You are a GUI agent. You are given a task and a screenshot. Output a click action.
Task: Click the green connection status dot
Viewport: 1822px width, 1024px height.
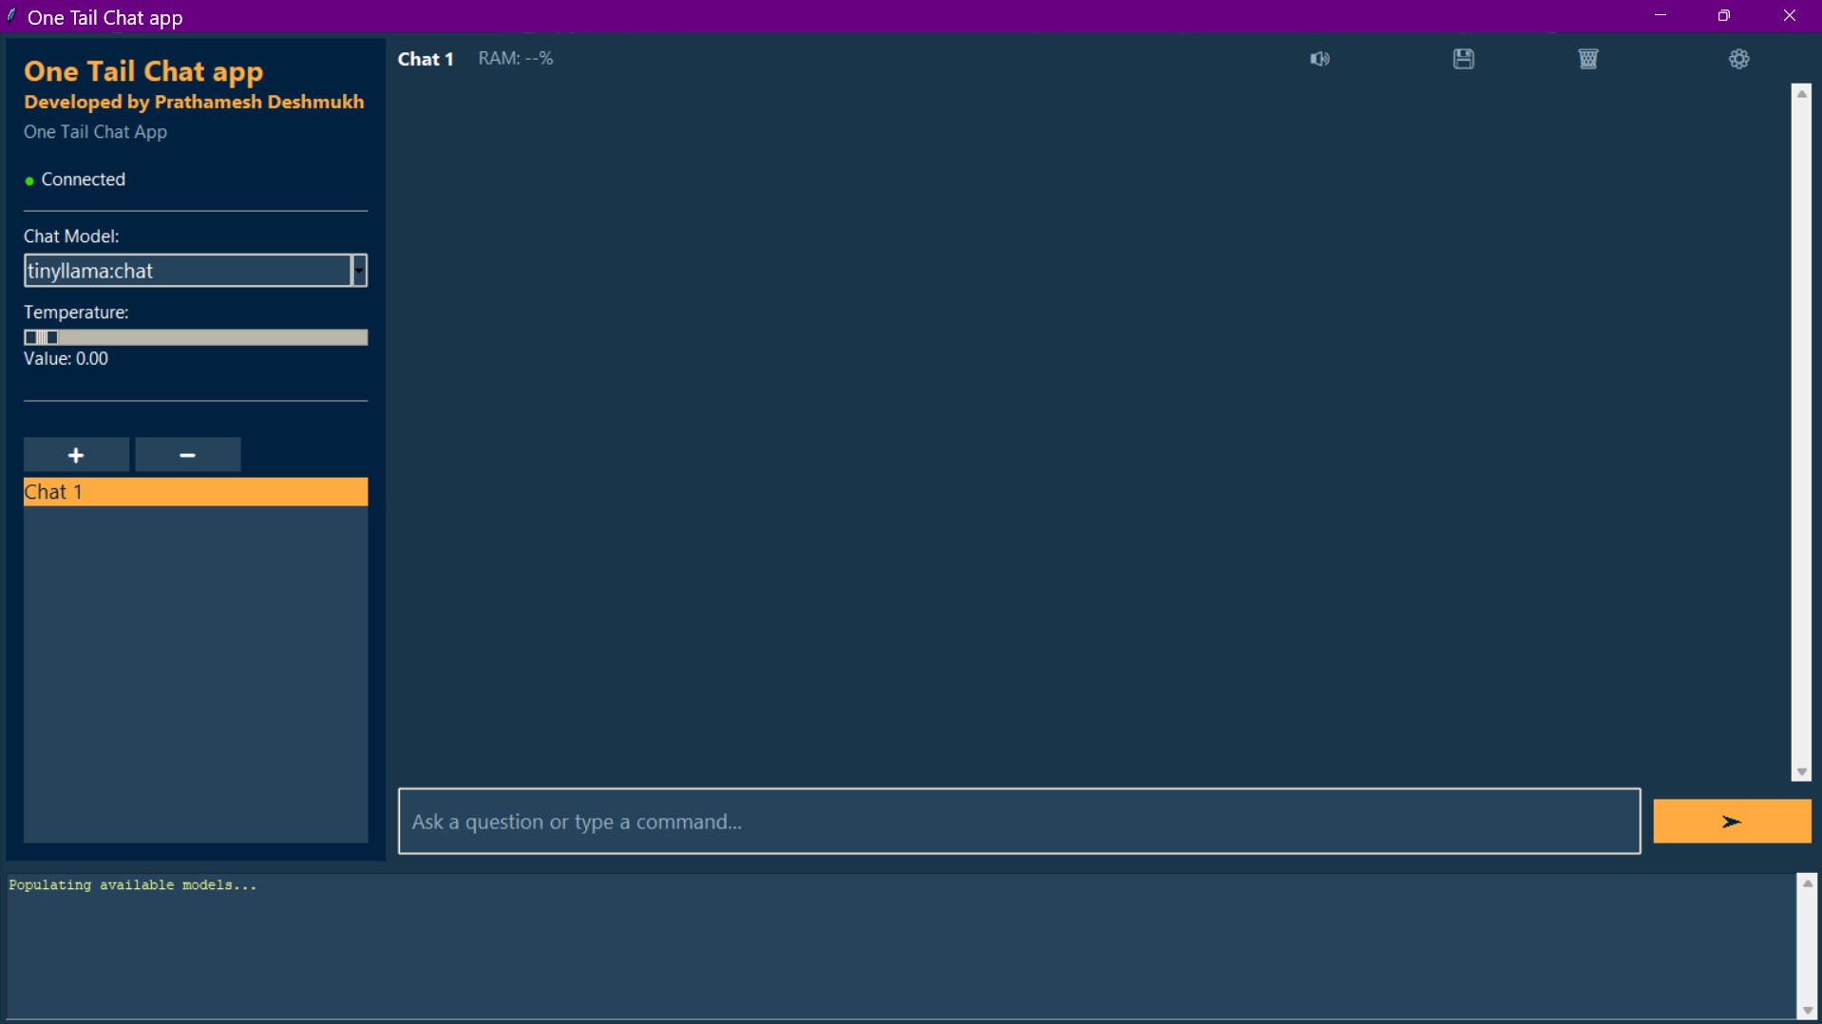[x=29, y=180]
